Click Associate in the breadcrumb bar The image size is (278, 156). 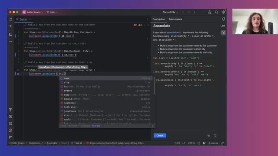[51, 143]
